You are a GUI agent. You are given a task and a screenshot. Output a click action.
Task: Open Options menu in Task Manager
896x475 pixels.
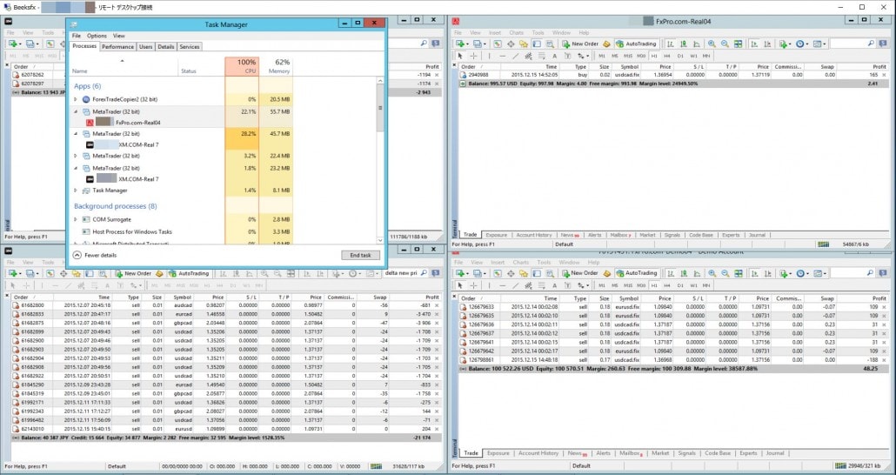[97, 36]
